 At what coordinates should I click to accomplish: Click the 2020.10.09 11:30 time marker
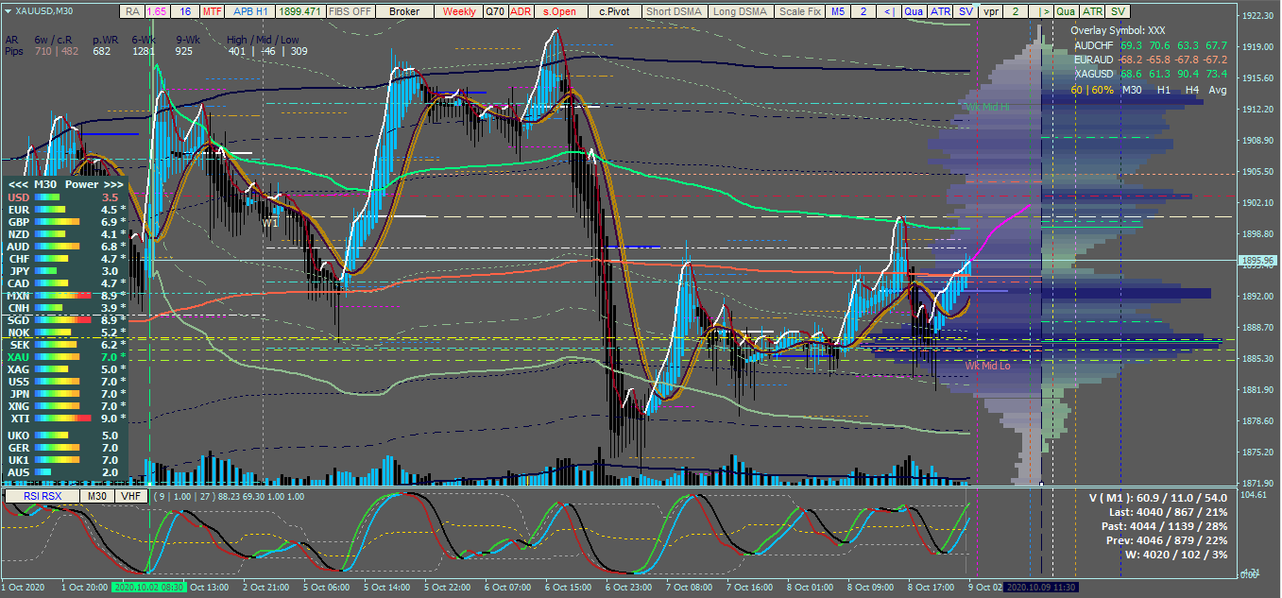point(1040,587)
